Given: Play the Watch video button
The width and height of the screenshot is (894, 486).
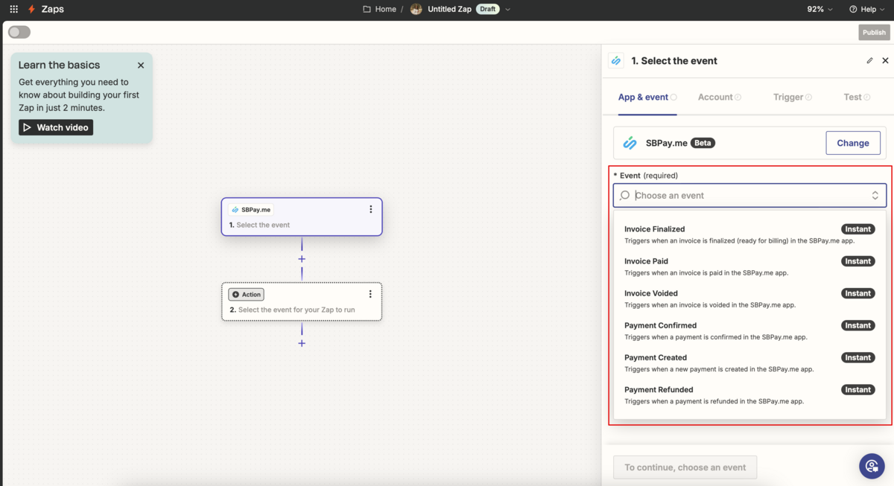Looking at the screenshot, I should (56, 127).
